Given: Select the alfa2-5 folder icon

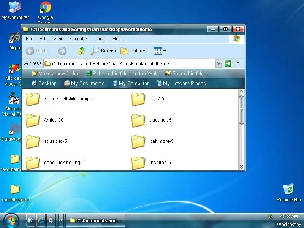Looking at the screenshot, I should coord(138,99).
